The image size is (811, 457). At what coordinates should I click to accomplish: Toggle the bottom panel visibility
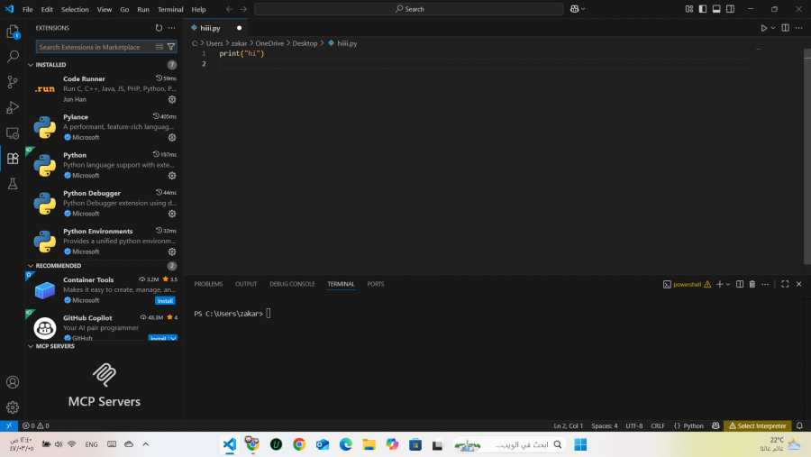pyautogui.click(x=716, y=9)
